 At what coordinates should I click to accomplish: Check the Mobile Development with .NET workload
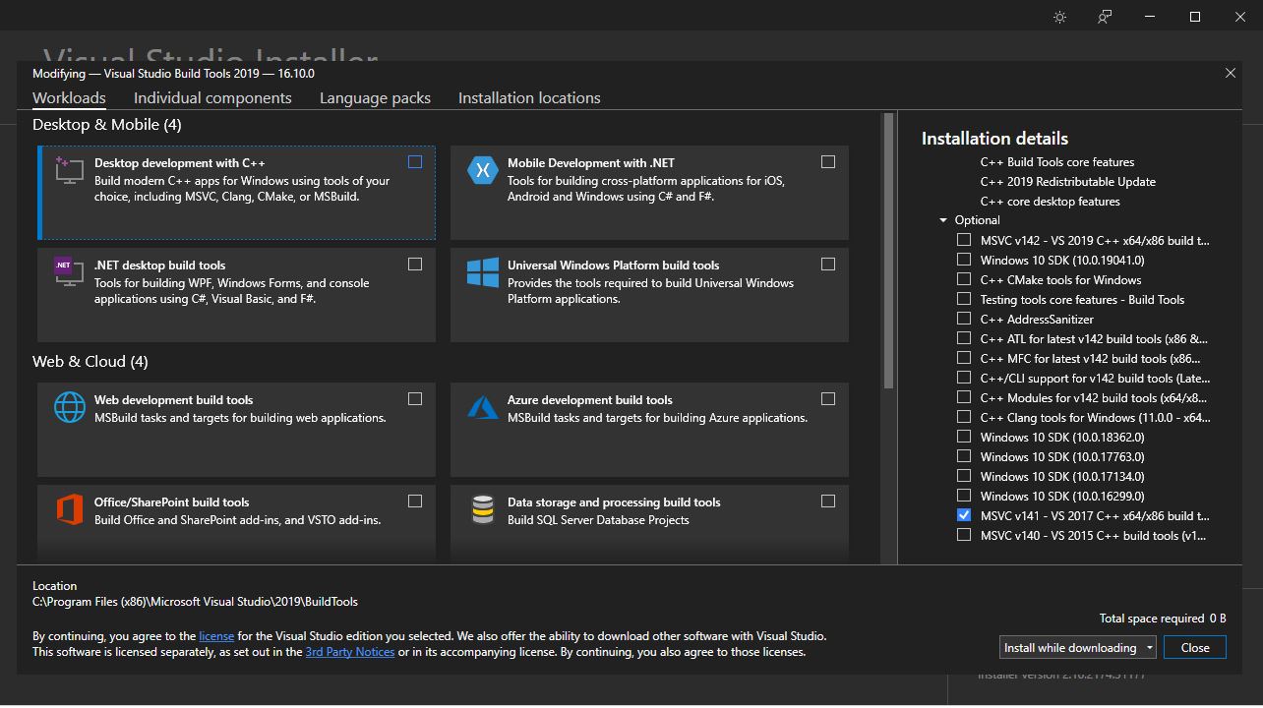pyautogui.click(x=828, y=162)
